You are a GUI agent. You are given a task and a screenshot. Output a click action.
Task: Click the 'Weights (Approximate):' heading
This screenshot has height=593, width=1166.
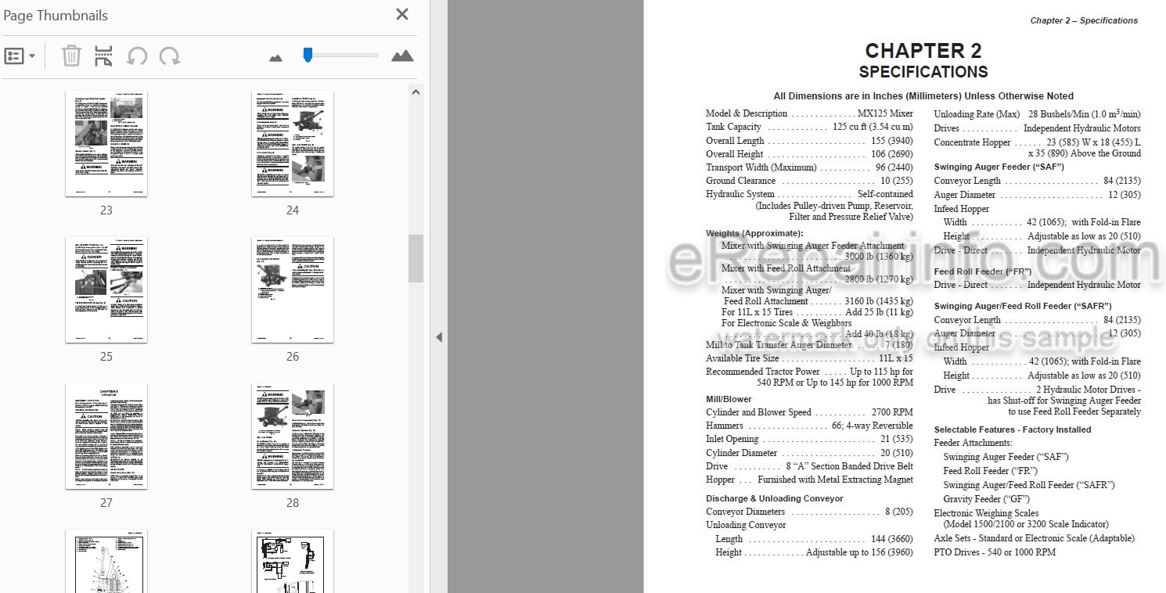(x=754, y=233)
